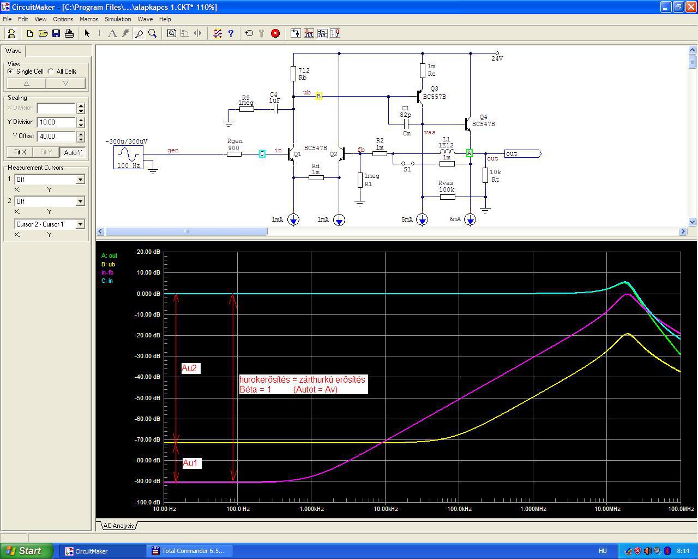
Task: Click the Save file toolbar icon
Action: click(x=56, y=33)
